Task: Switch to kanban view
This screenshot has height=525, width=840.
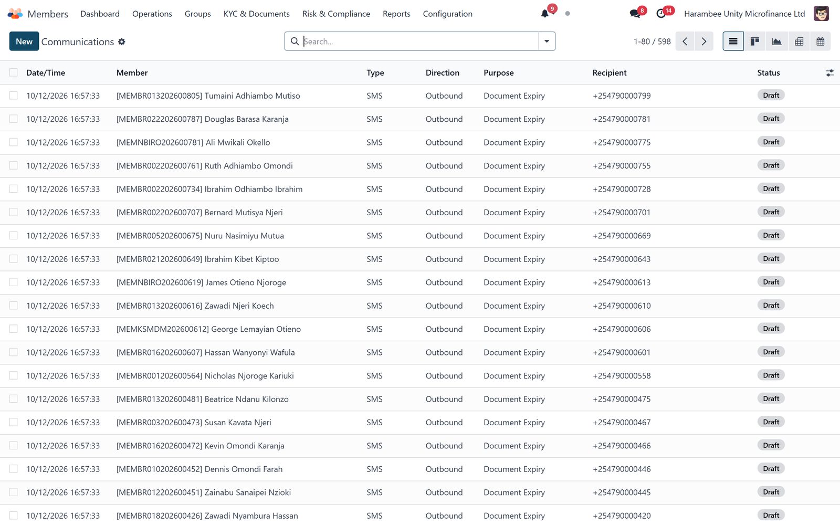Action: click(x=755, y=41)
